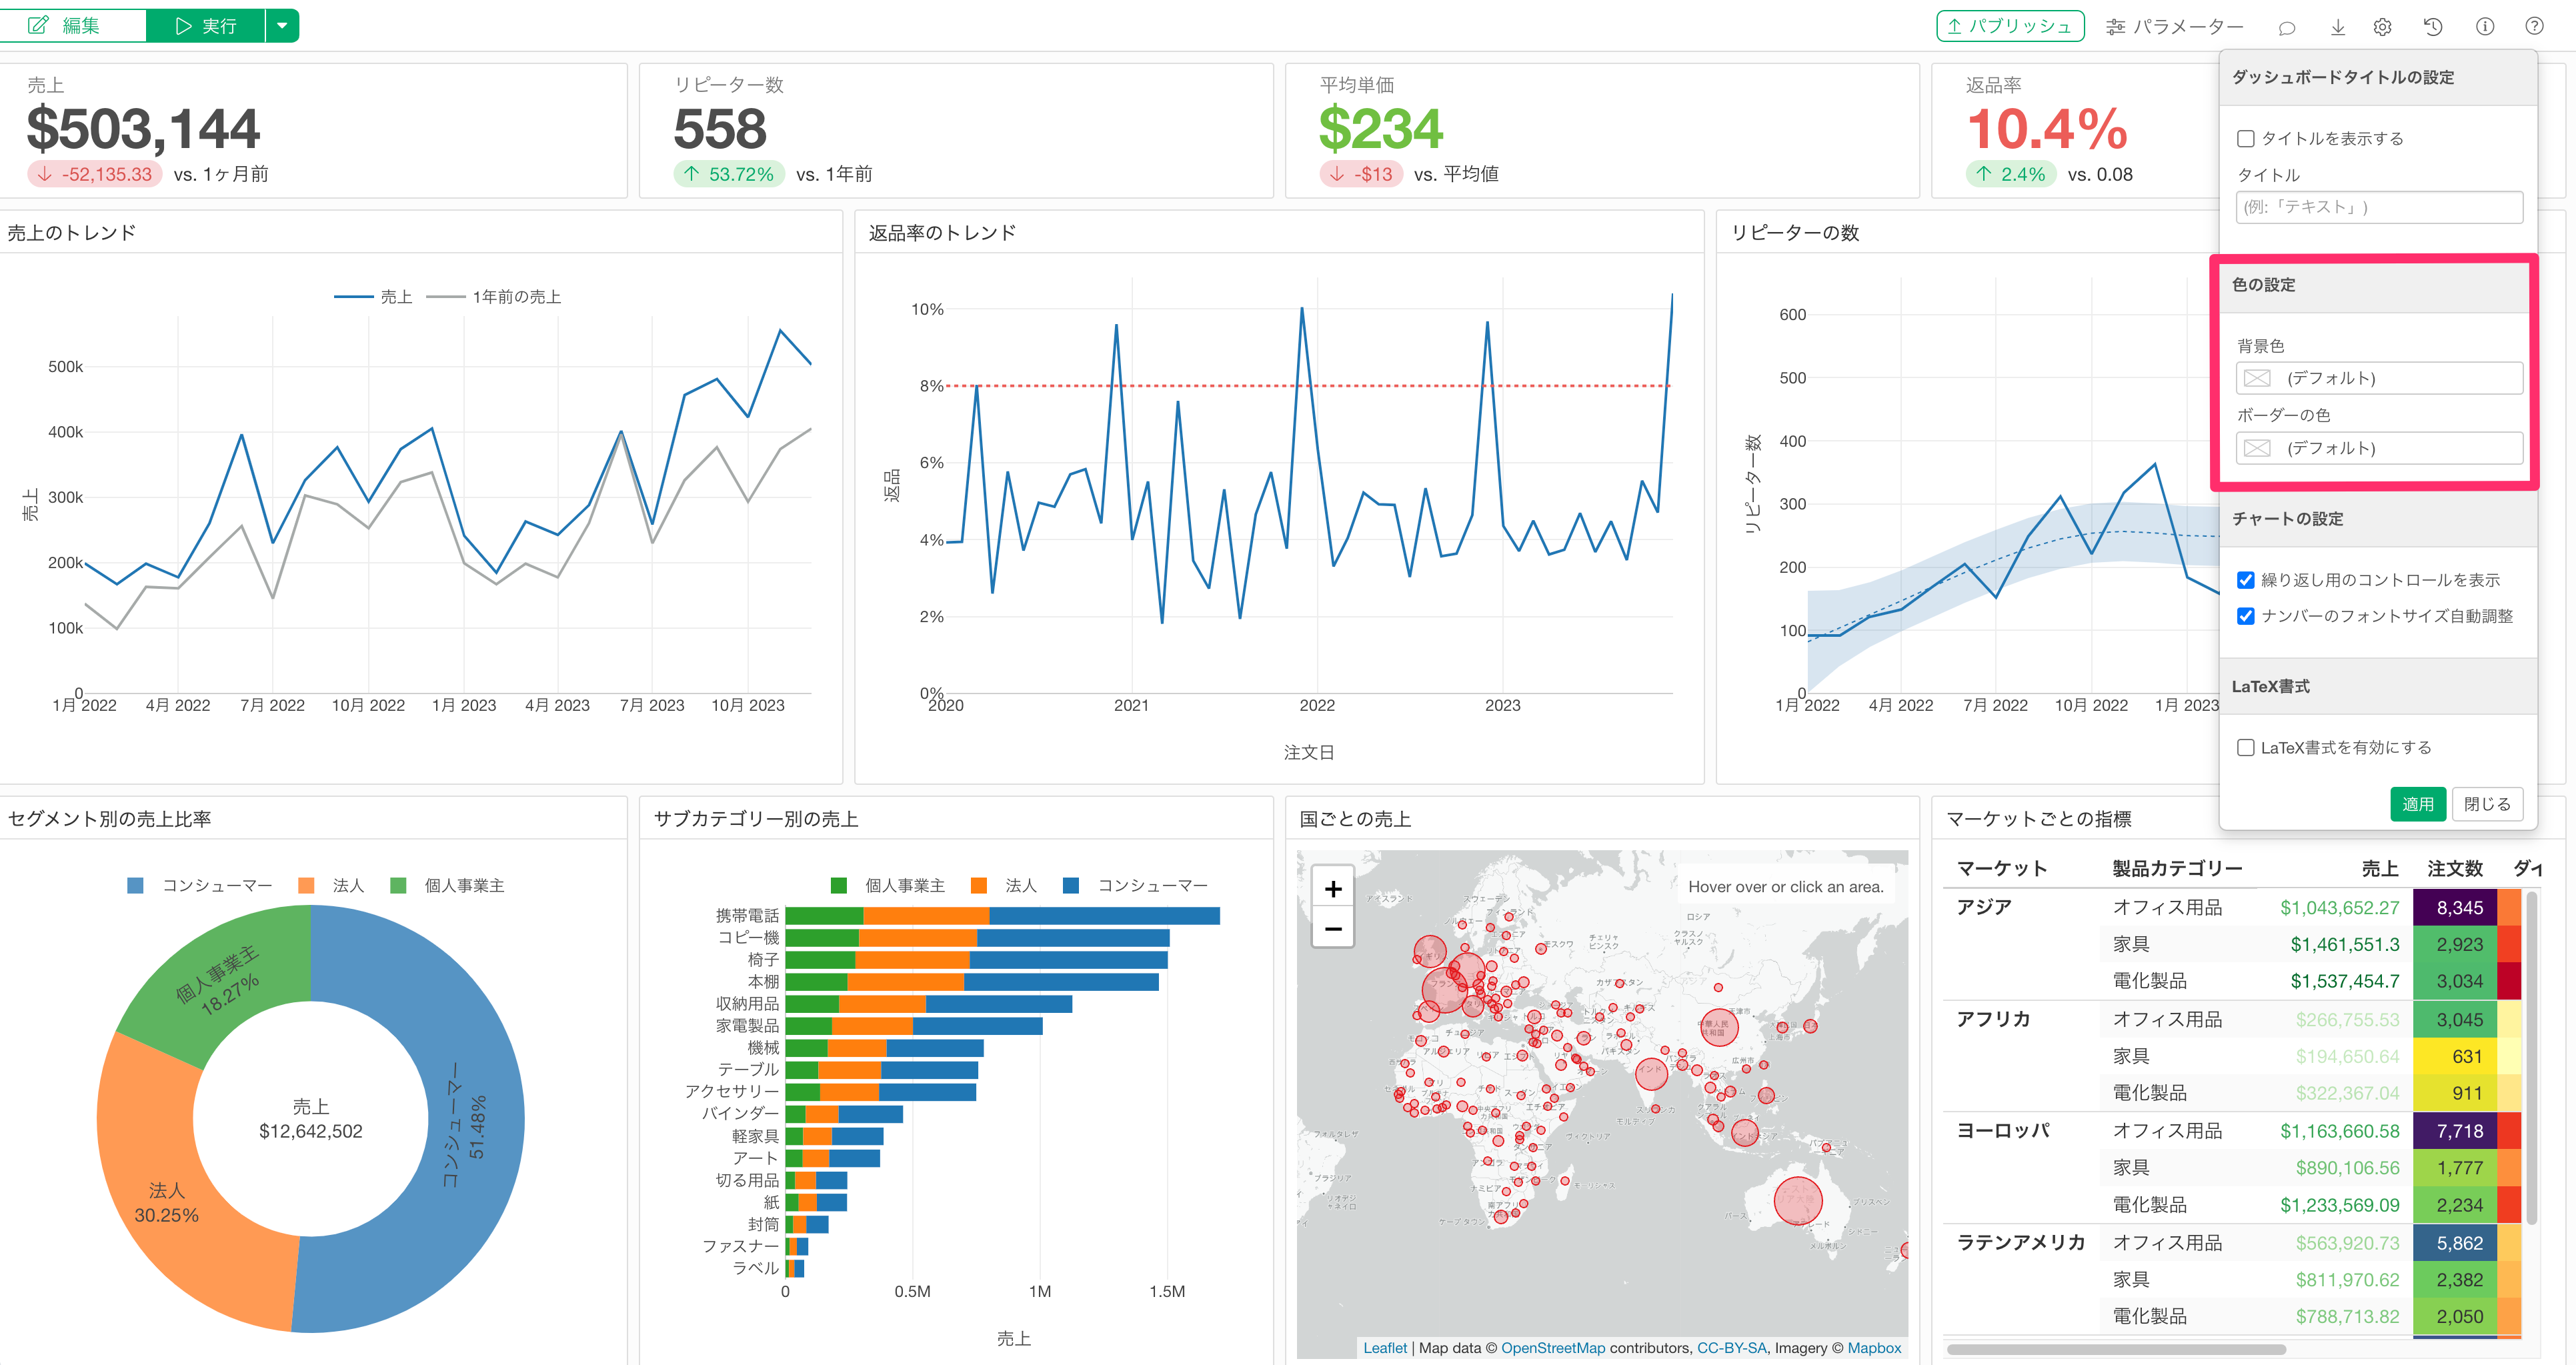Click the 背景色 default color swatch
The width and height of the screenshot is (2576, 1365).
pyautogui.click(x=2258, y=378)
